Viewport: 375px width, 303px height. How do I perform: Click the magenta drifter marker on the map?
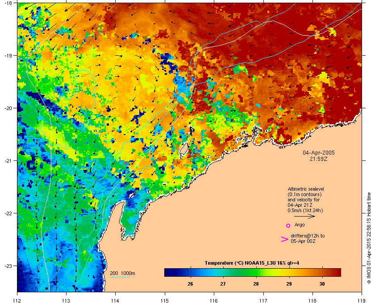125,164
